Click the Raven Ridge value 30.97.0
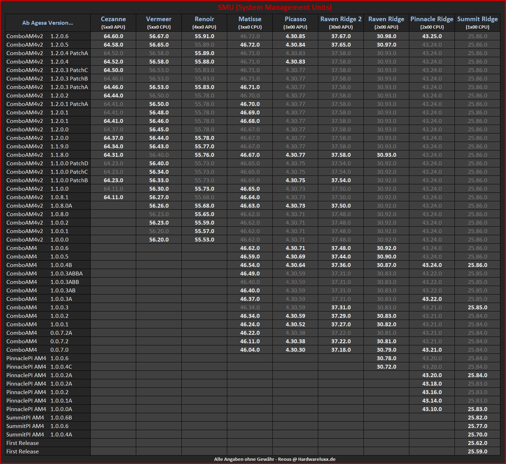The image size is (506, 464). (x=386, y=44)
